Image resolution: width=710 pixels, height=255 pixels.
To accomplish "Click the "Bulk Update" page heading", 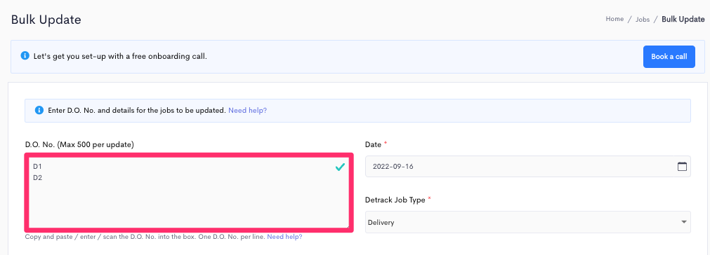I will 46,20.
